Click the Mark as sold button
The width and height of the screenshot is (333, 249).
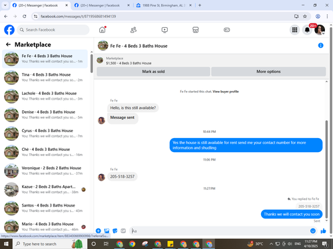153,72
